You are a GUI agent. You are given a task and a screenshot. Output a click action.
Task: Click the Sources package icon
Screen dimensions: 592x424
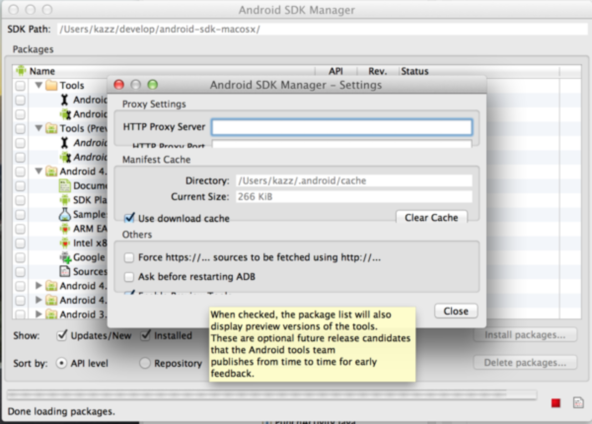coord(65,272)
